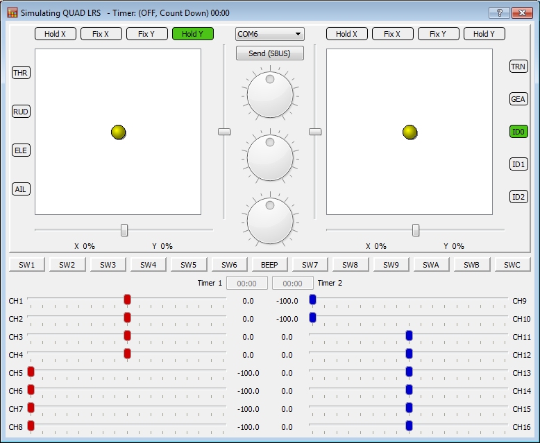This screenshot has height=443, width=540.
Task: Select the ID2 flight mode
Action: click(x=518, y=197)
